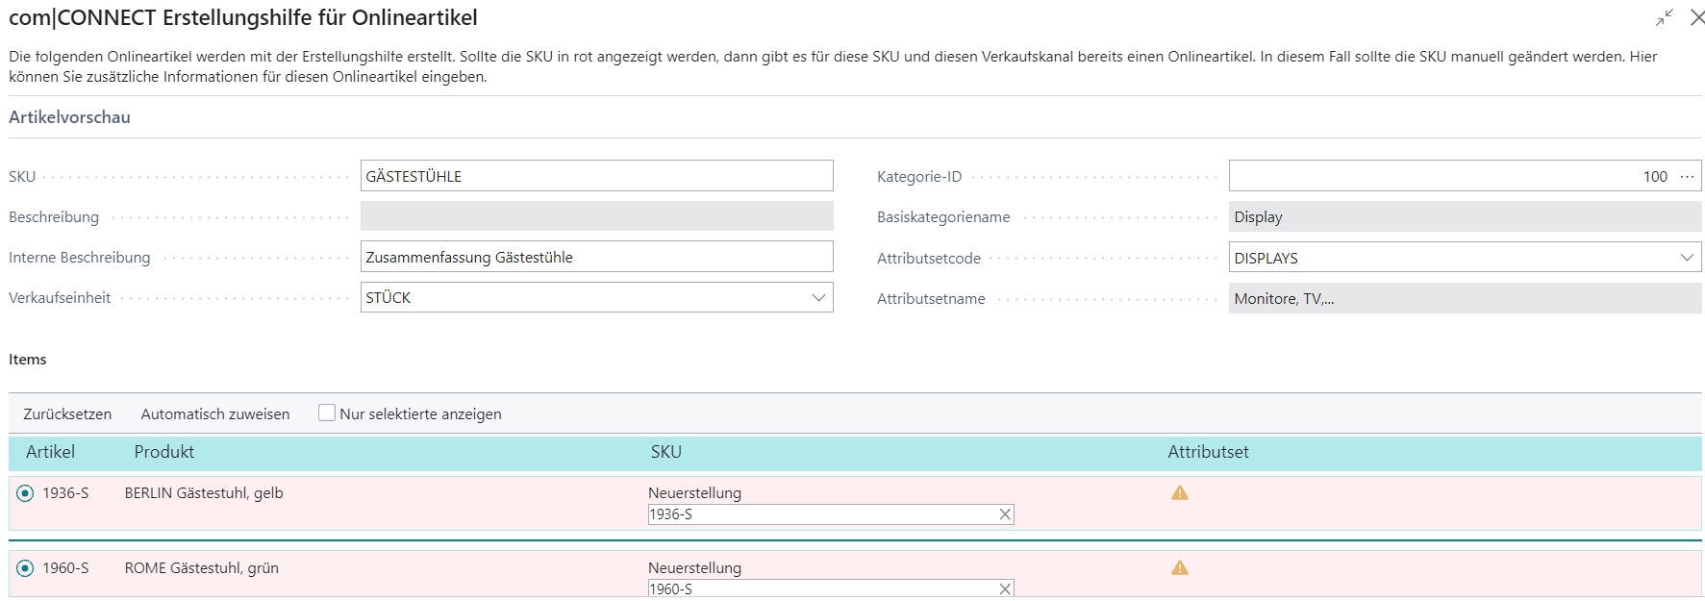The height and width of the screenshot is (601, 1705).
Task: Edit the SKU field GÄSTESTÜHLE
Action: click(597, 176)
